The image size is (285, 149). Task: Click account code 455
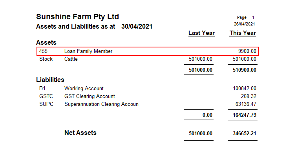point(43,51)
